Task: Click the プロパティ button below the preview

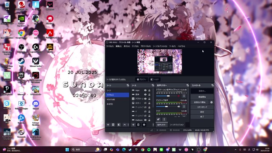Action: coord(142,79)
